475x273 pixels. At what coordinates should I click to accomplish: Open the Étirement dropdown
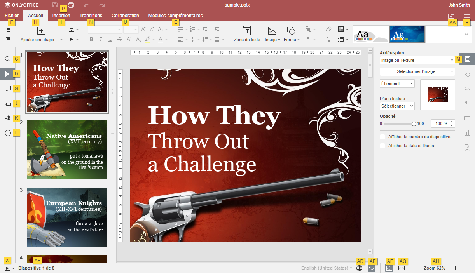tap(397, 83)
